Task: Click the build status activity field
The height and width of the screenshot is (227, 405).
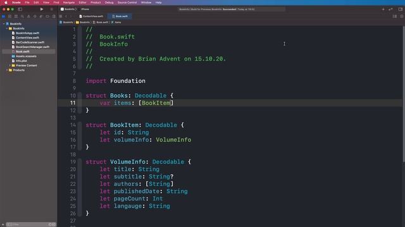Action: pyautogui.click(x=232, y=9)
